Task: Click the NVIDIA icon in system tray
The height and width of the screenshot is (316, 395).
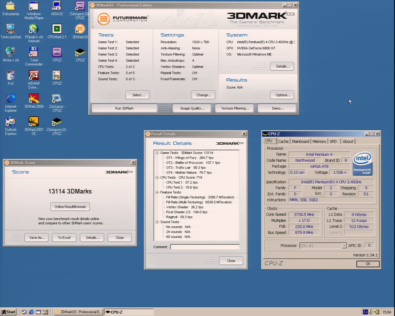Action: [x=377, y=312]
